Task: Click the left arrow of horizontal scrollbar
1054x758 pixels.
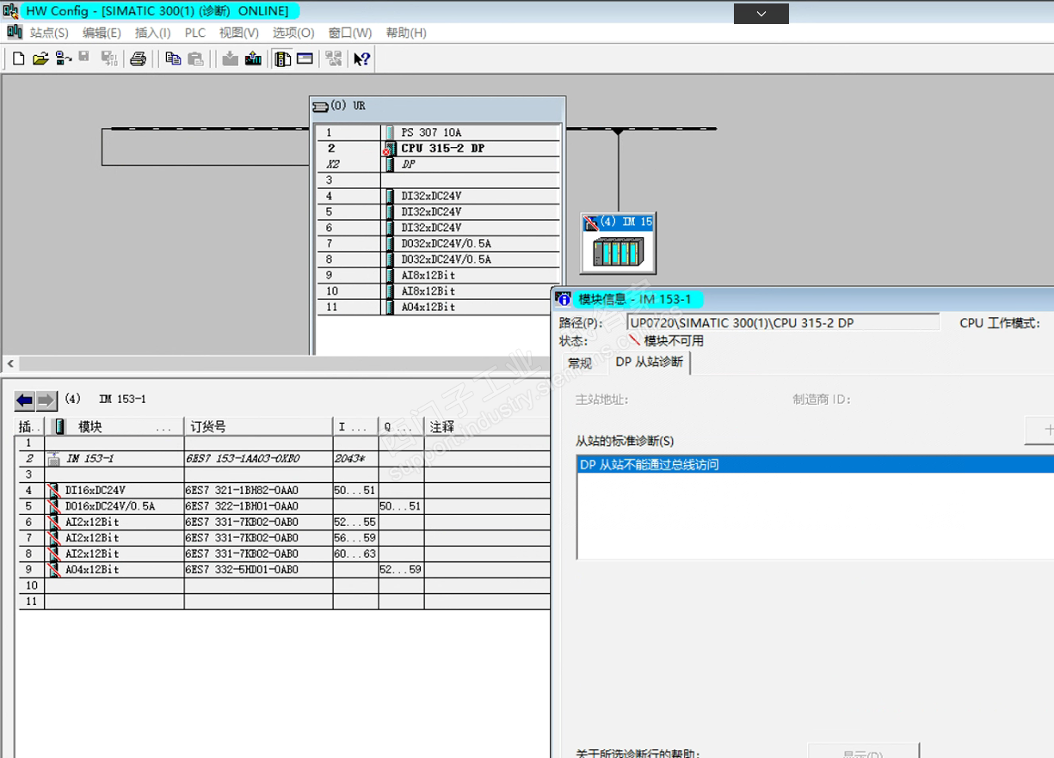Action: click(10, 364)
